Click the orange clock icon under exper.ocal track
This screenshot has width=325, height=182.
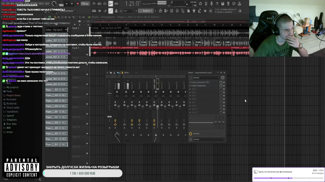154,124
